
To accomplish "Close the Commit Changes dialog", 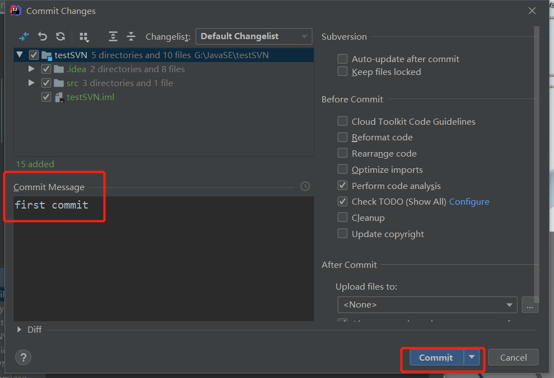I will click(532, 11).
